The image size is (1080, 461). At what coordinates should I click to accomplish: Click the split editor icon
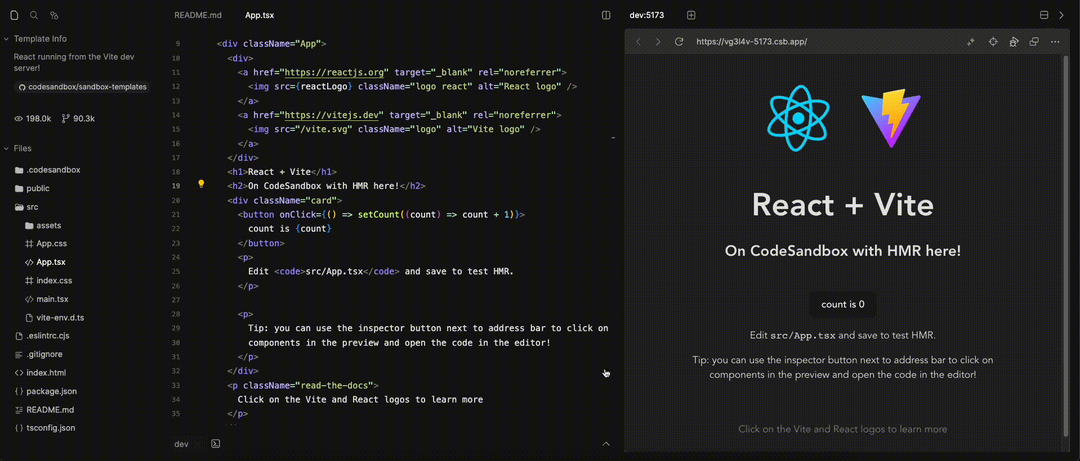point(606,15)
